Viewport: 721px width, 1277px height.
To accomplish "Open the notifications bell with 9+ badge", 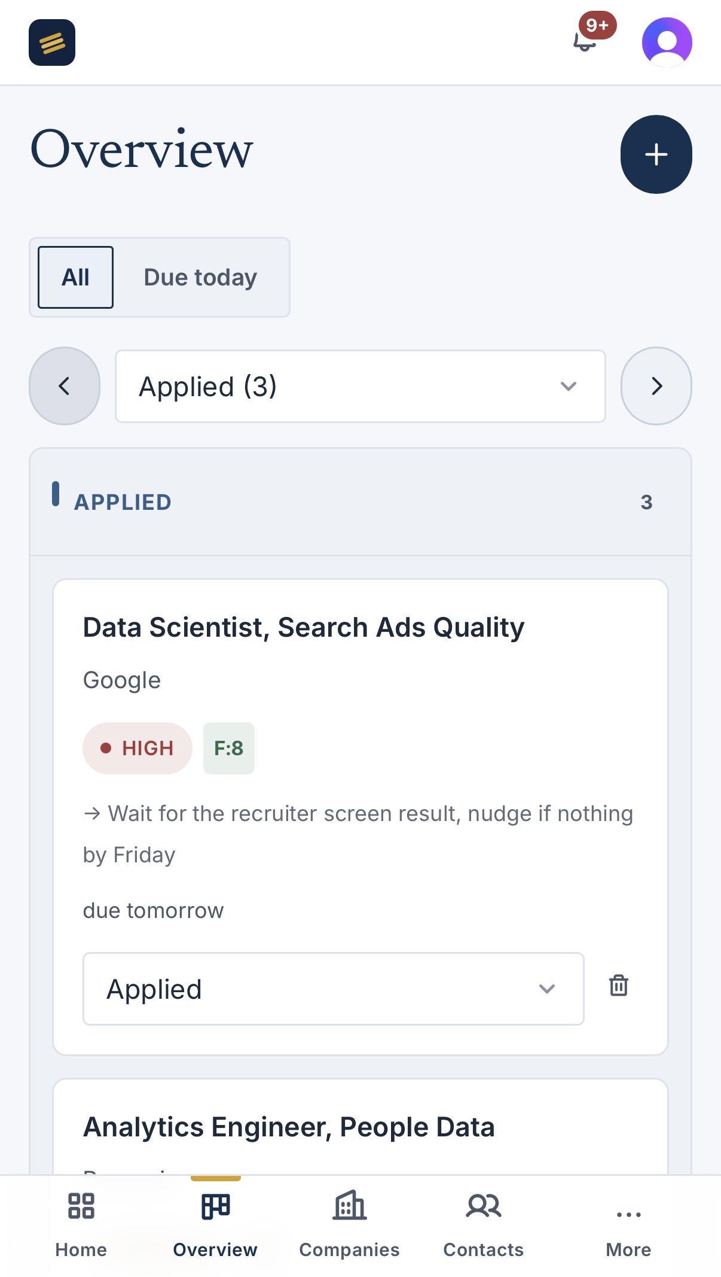I will 586,42.
